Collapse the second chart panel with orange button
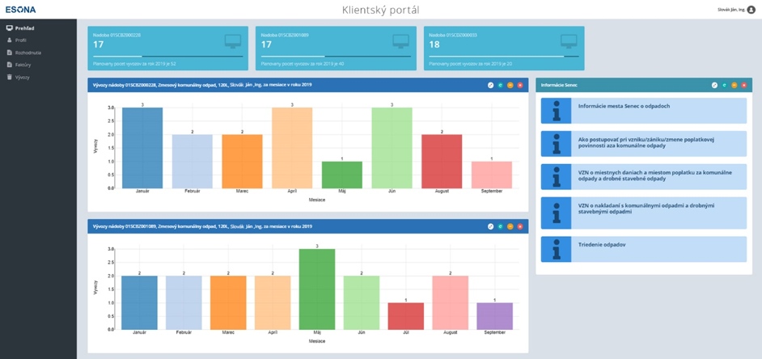 point(510,226)
